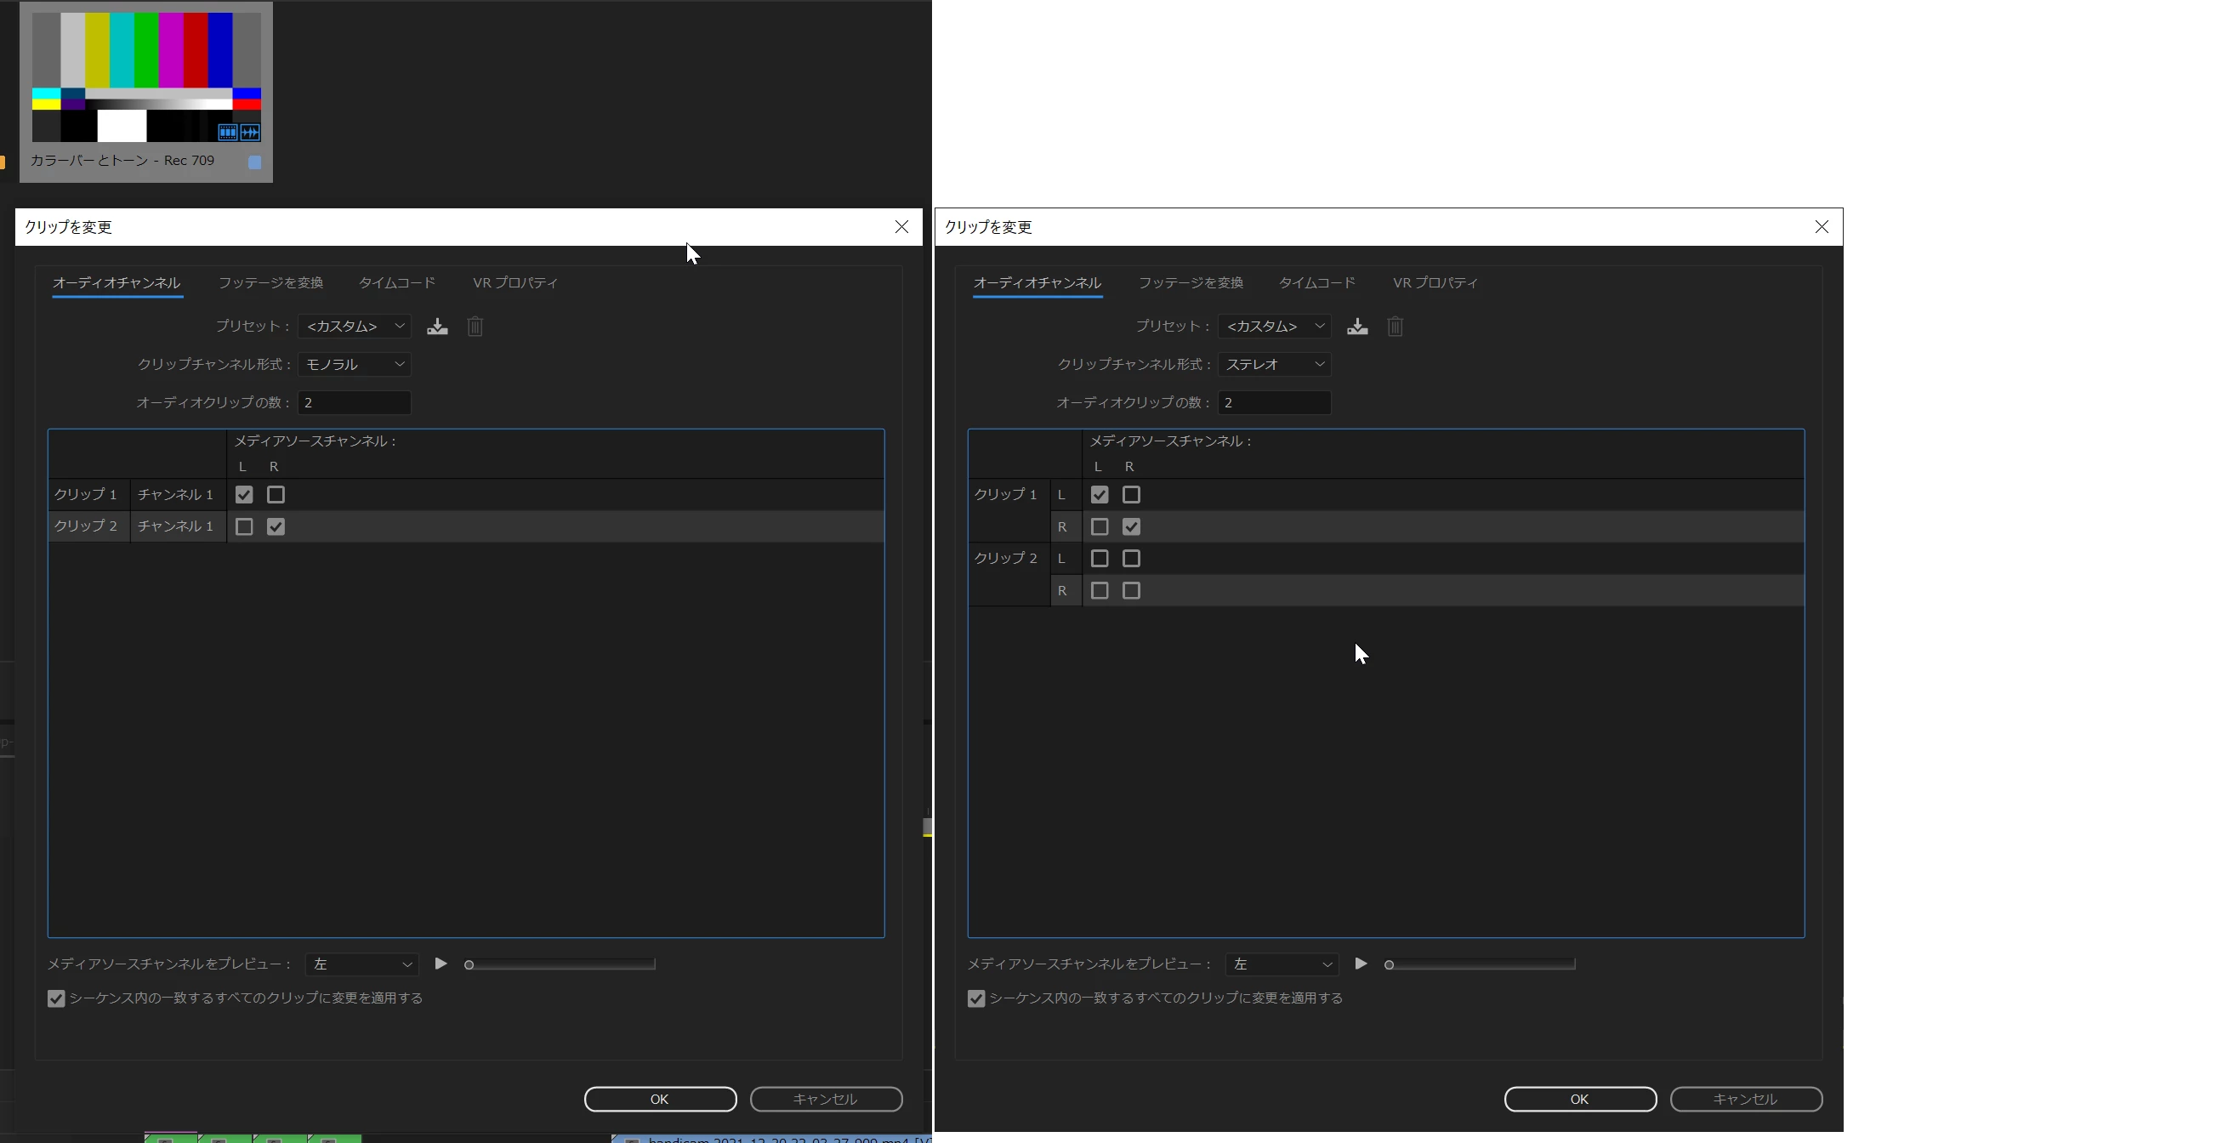Click オーディオクリップの数 field in right dialog
Screen dimensions: 2217x1143
point(1275,402)
